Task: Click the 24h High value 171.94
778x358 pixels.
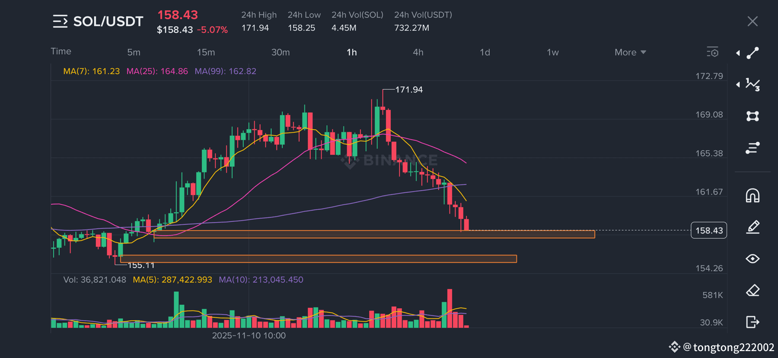Action: tap(255, 28)
